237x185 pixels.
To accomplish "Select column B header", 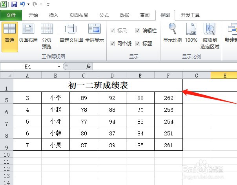I will pos(55,75).
